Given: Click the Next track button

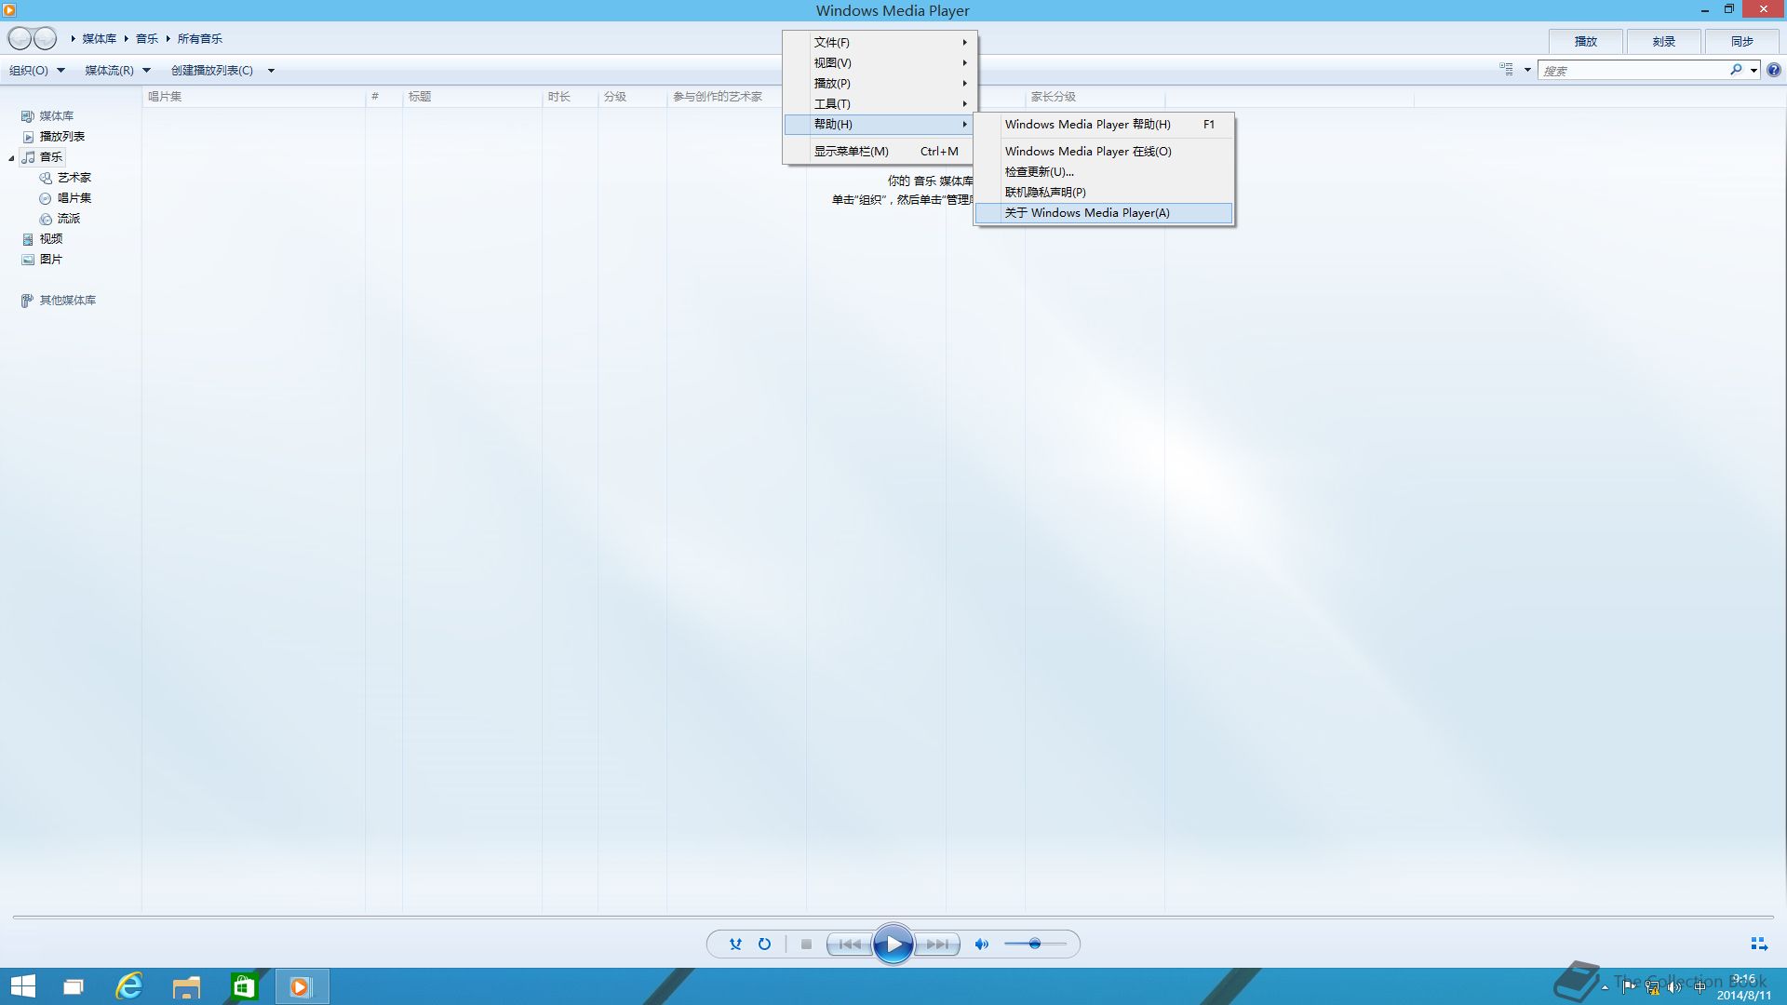Looking at the screenshot, I should [937, 944].
